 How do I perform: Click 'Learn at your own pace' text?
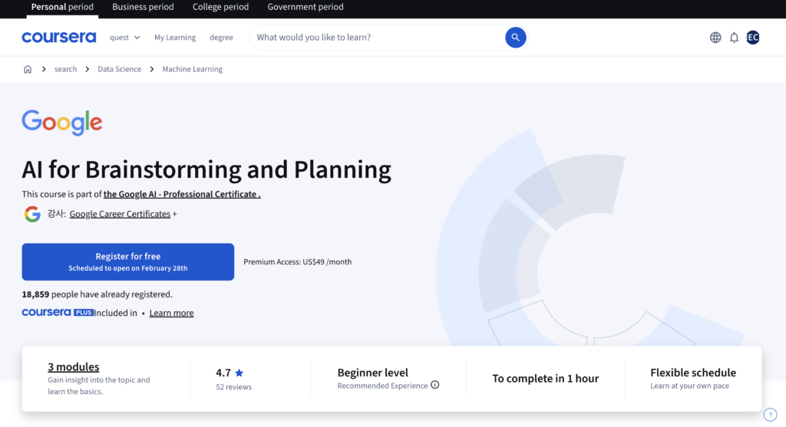690,386
